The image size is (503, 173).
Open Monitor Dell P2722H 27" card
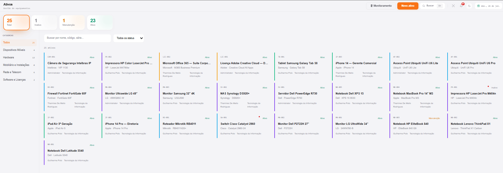[301, 126]
